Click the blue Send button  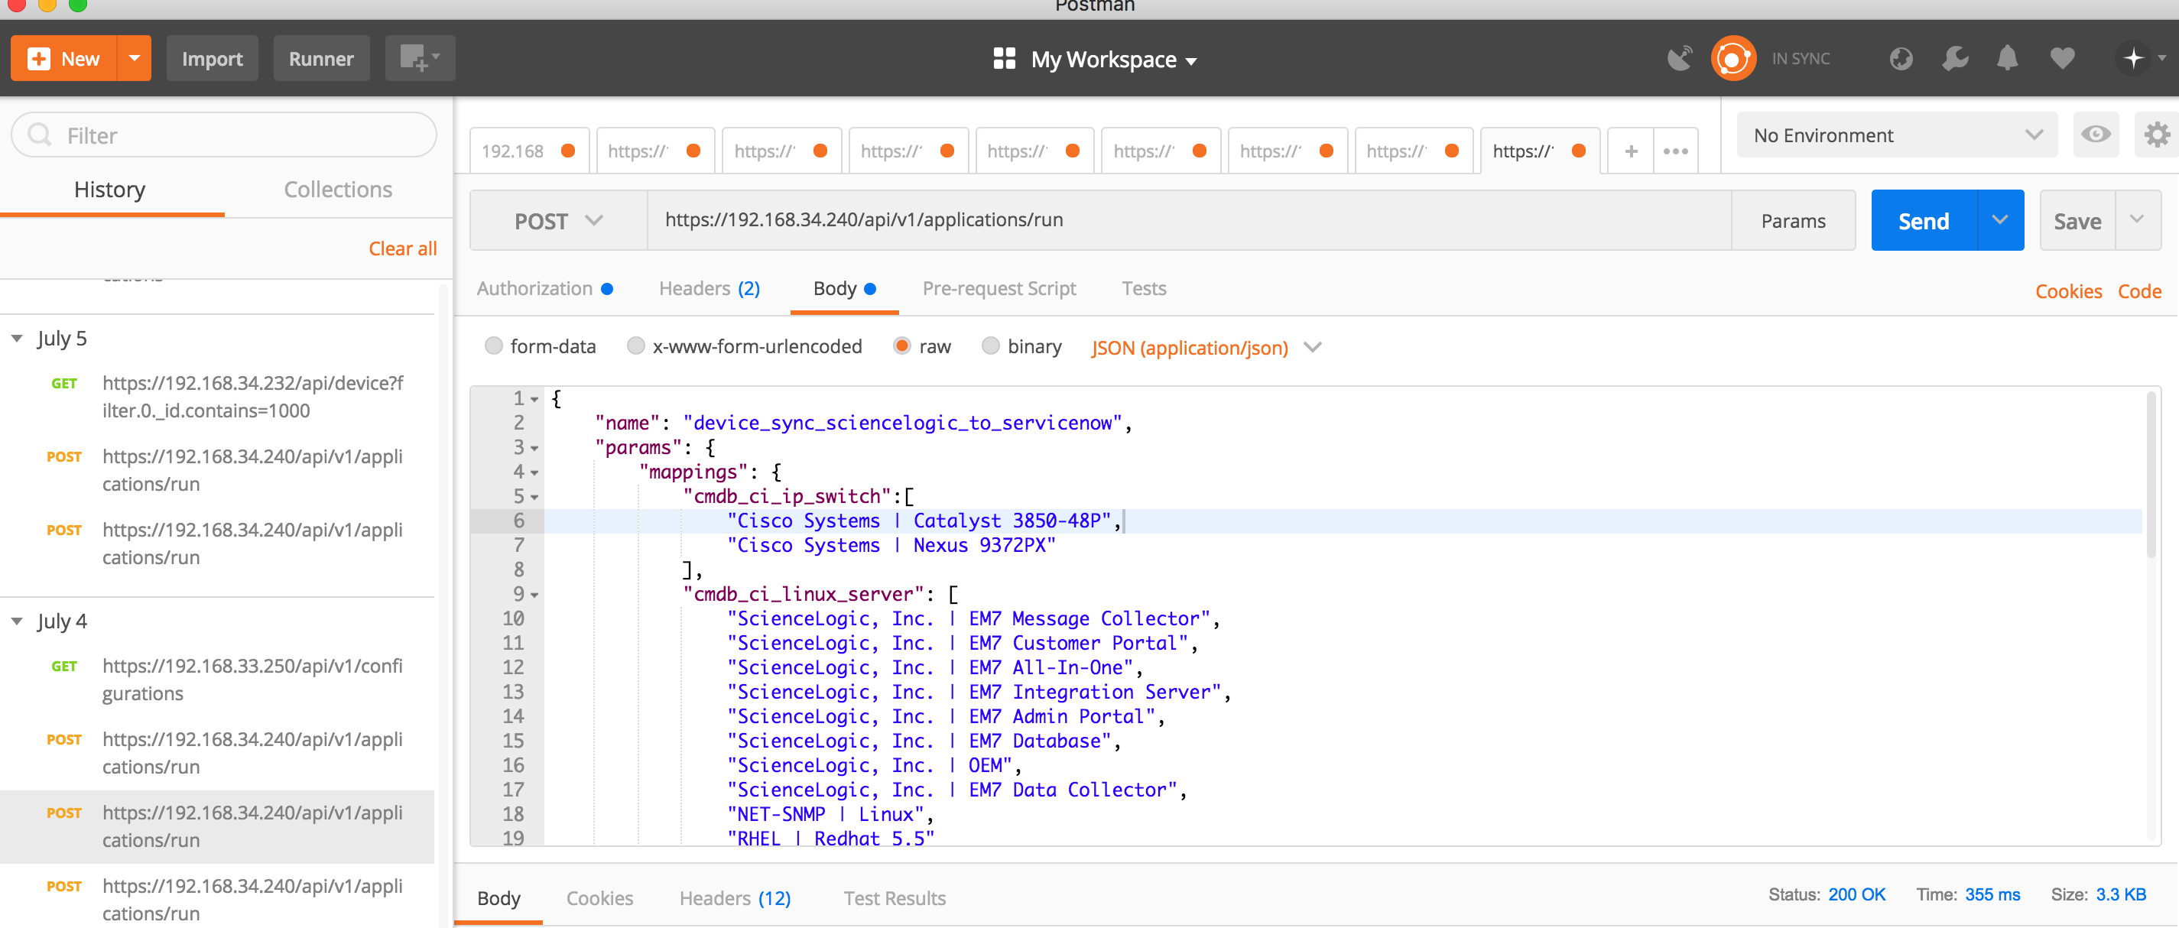point(1924,221)
